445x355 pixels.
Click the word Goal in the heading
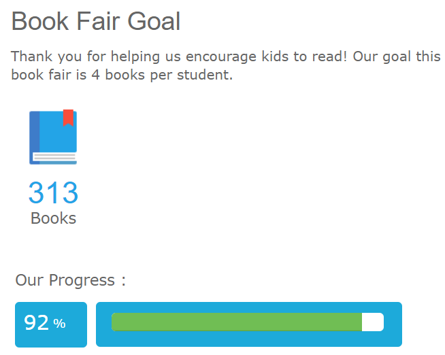point(154,21)
